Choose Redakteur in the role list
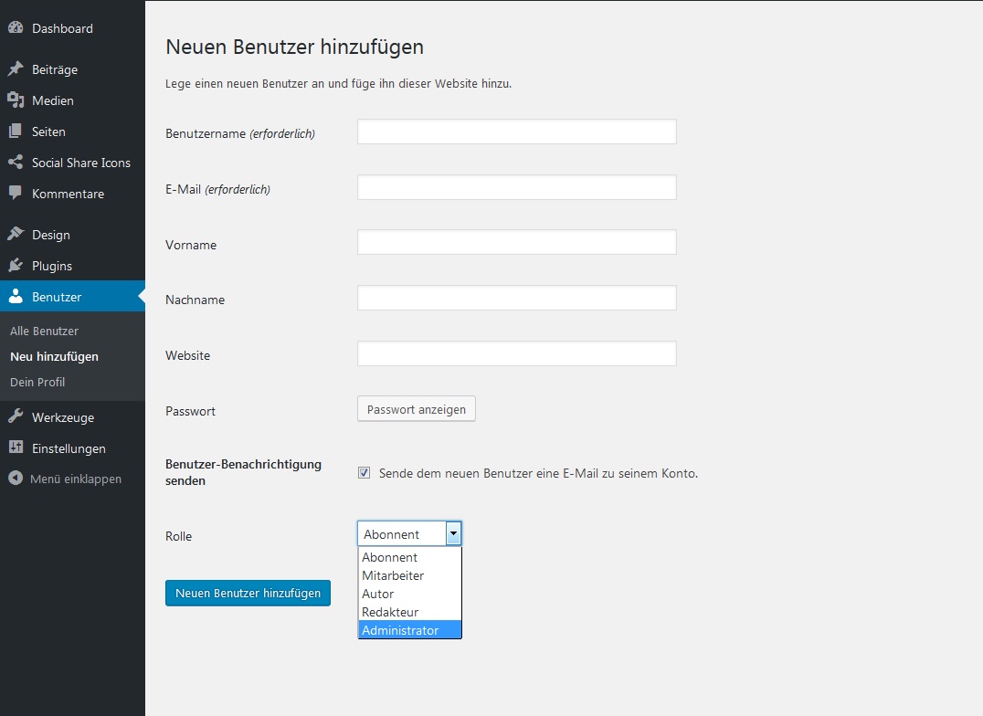Screen dimensions: 983x716 coord(409,611)
